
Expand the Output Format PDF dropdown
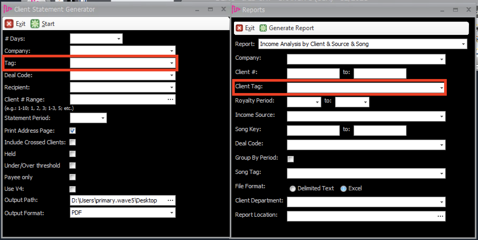[x=172, y=213]
